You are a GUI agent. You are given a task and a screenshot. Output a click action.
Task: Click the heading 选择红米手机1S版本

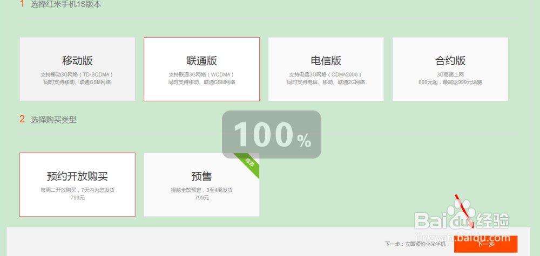(x=66, y=4)
